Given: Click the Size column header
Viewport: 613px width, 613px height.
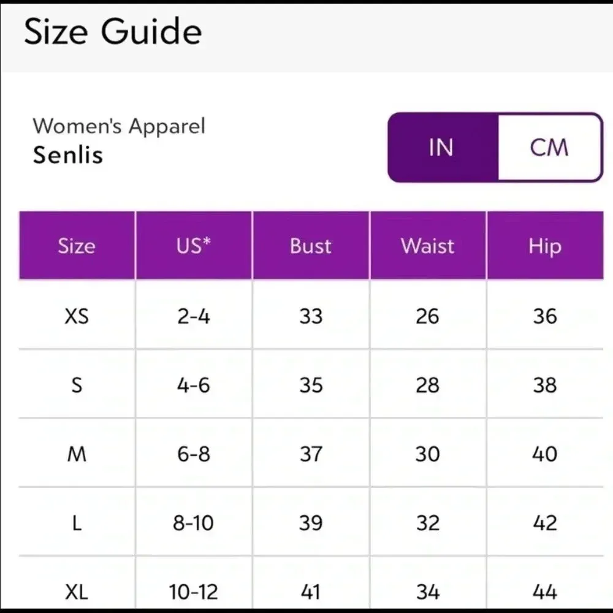Looking at the screenshot, I should pos(77,246).
